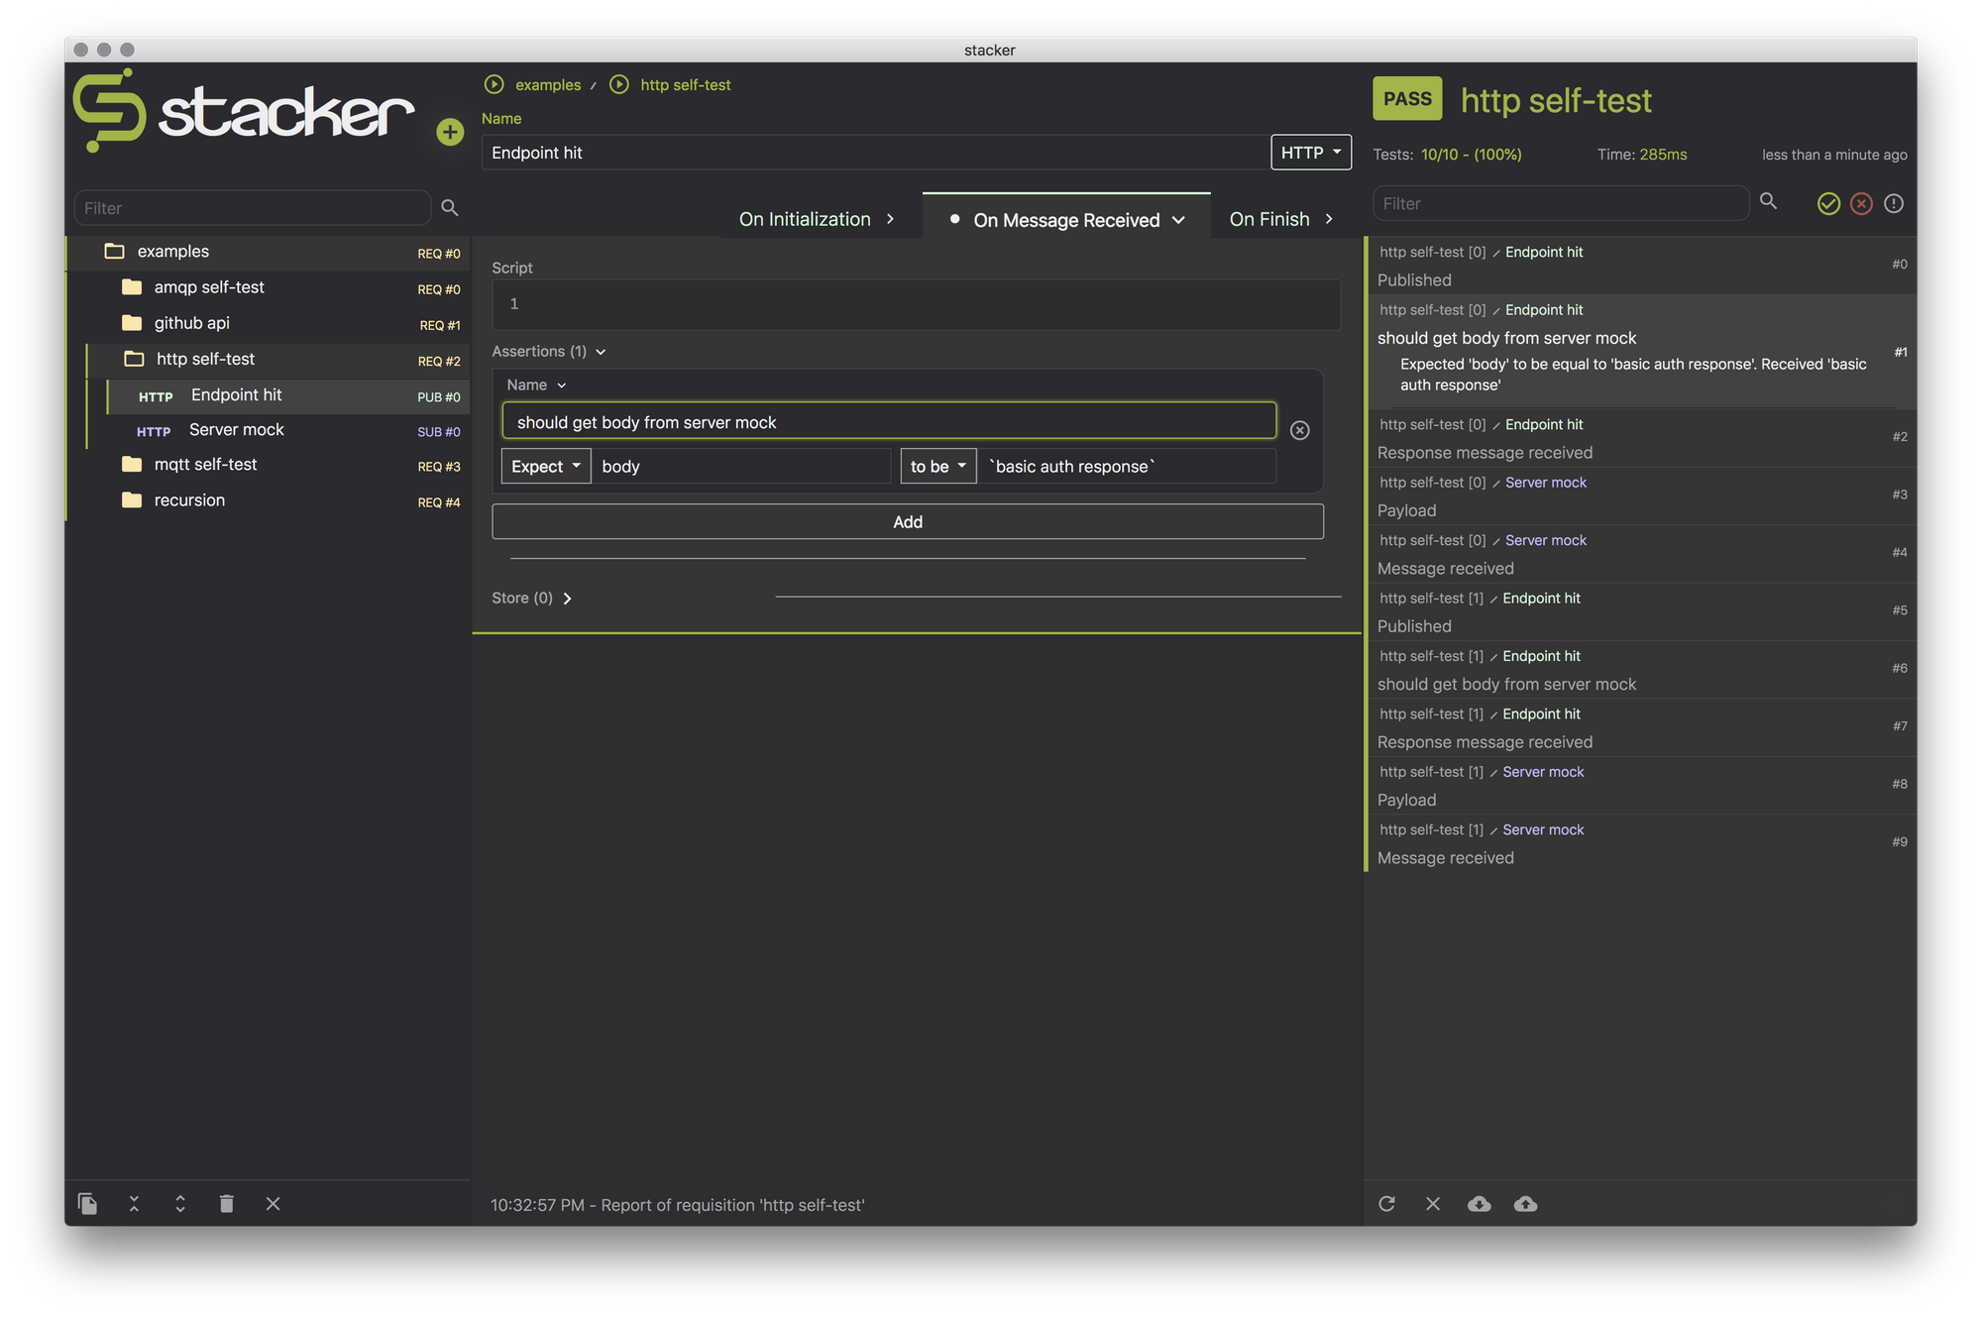The width and height of the screenshot is (1982, 1319).
Task: Click the amqp self-test folder icon
Action: click(x=132, y=286)
